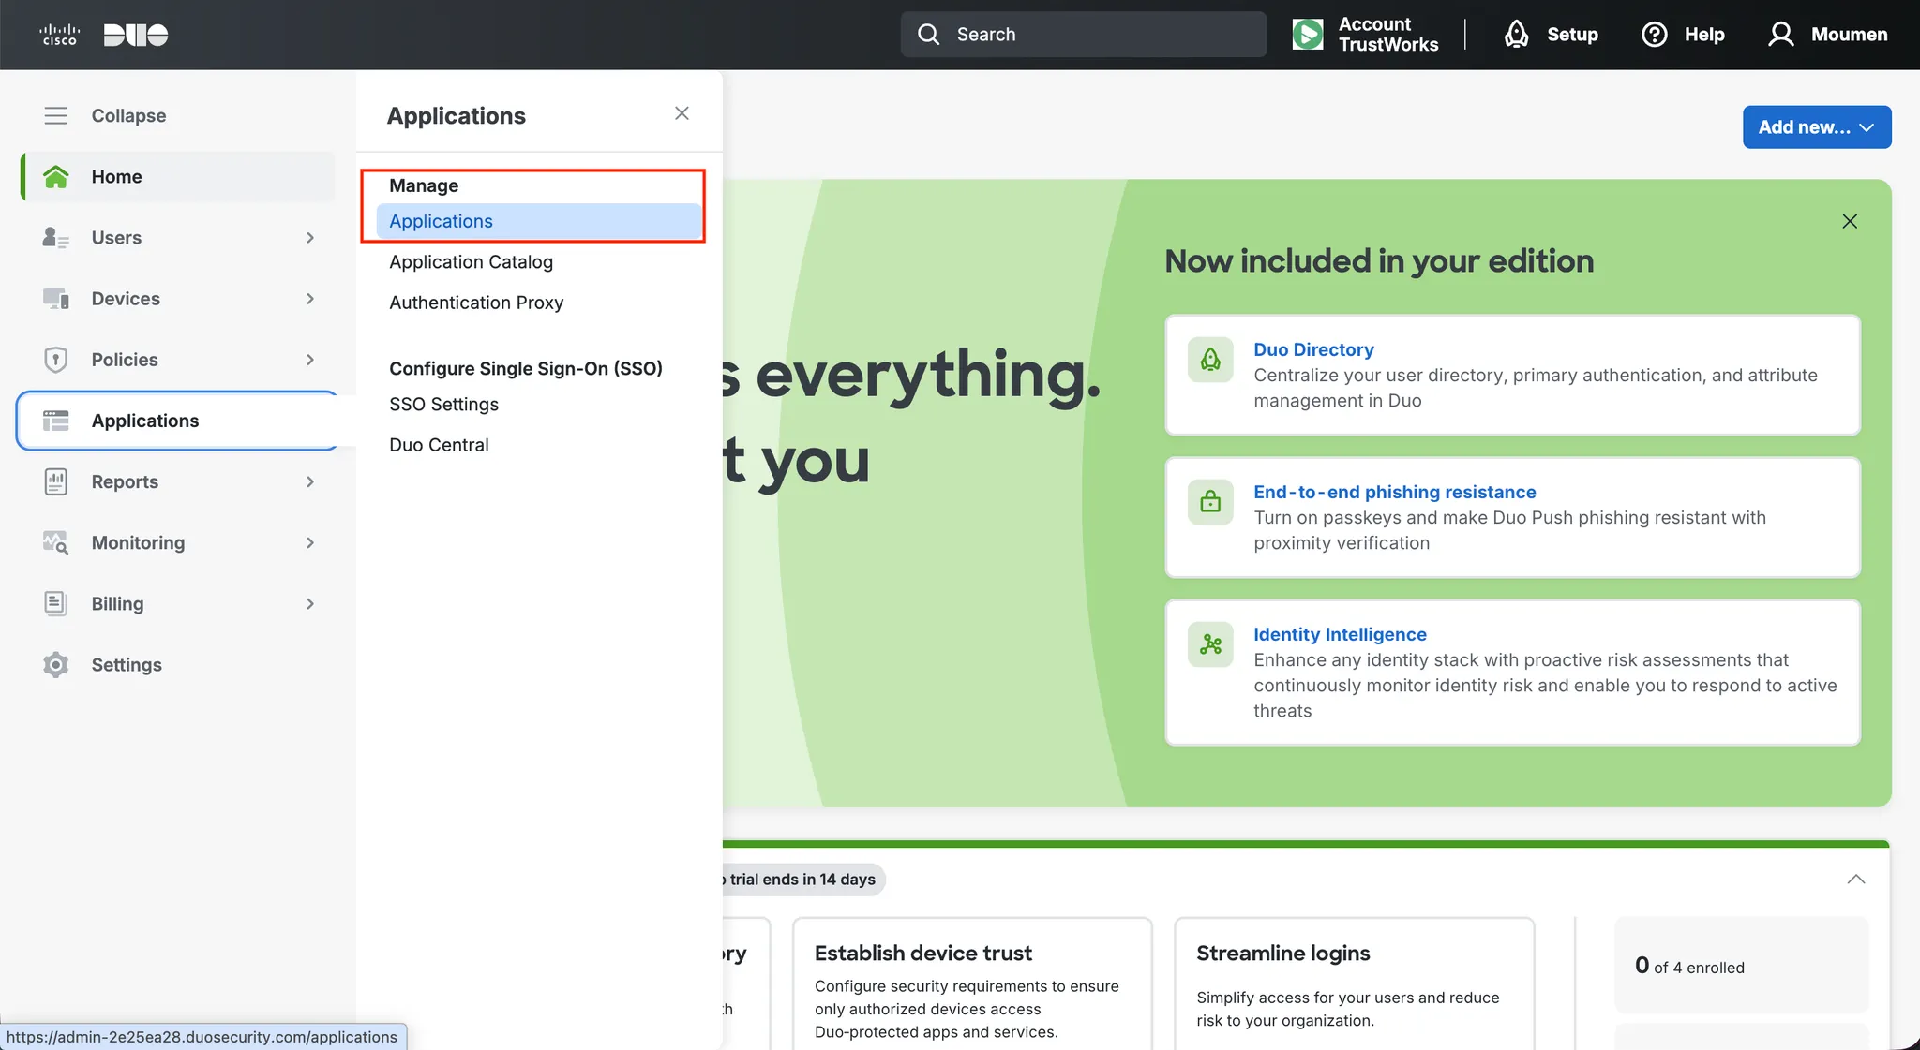Click the Settings gear icon

click(56, 665)
